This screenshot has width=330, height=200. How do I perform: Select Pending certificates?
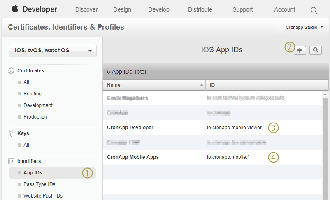(33, 94)
